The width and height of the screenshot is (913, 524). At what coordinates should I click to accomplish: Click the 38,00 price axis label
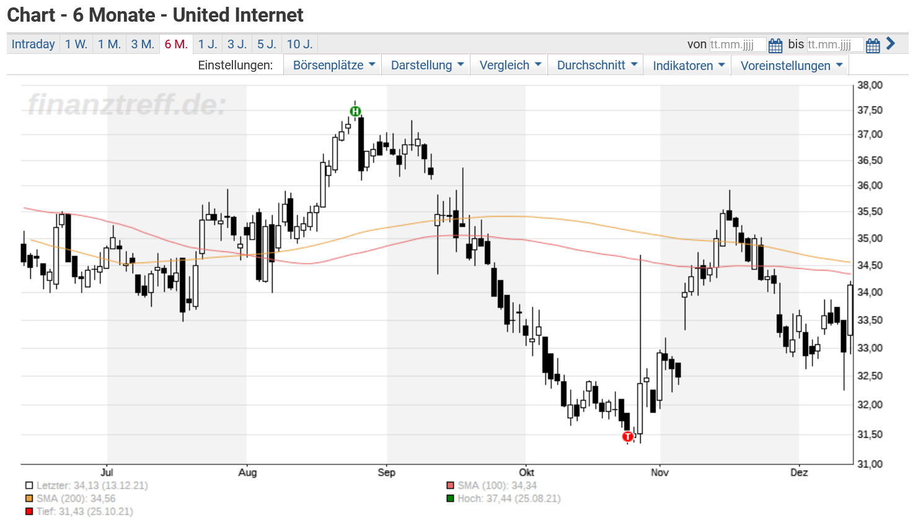[x=870, y=85]
